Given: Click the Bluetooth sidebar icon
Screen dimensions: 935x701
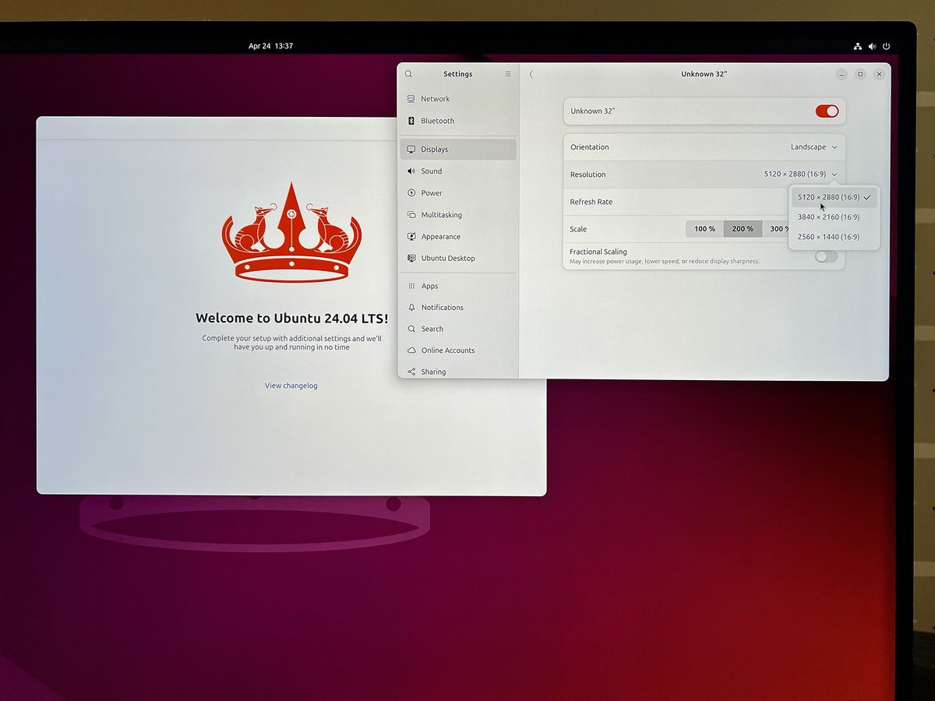Looking at the screenshot, I should pos(411,121).
